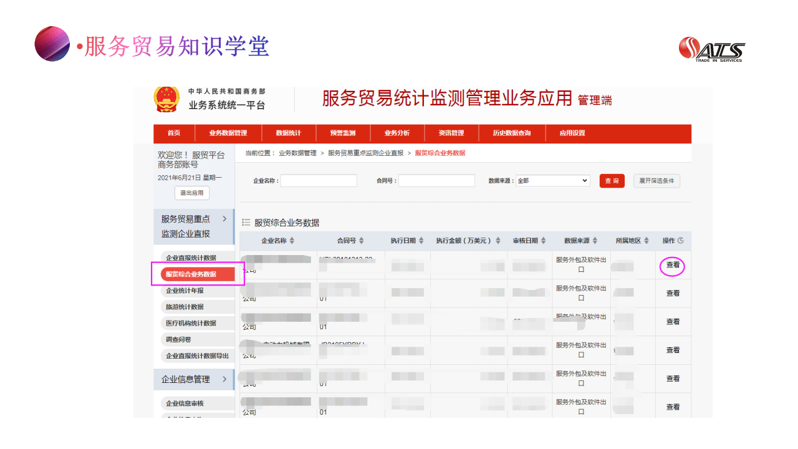The height and width of the screenshot is (449, 798).
Task: Focus the 企业名称 search input field
Action: click(319, 181)
